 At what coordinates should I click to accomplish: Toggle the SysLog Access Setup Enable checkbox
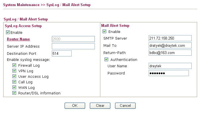tap(8, 32)
